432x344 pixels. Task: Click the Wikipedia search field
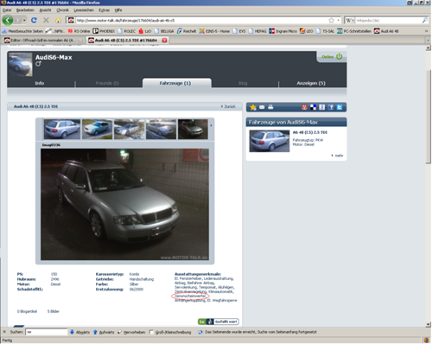[388, 21]
